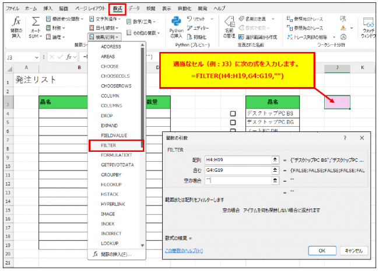Click the collapse-range icon beside 配列 field
The image size is (379, 271).
(x=275, y=159)
